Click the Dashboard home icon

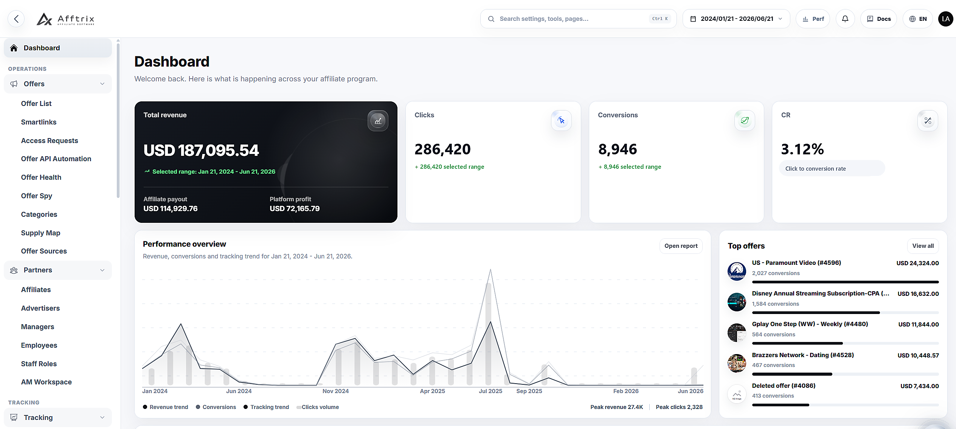pyautogui.click(x=14, y=48)
